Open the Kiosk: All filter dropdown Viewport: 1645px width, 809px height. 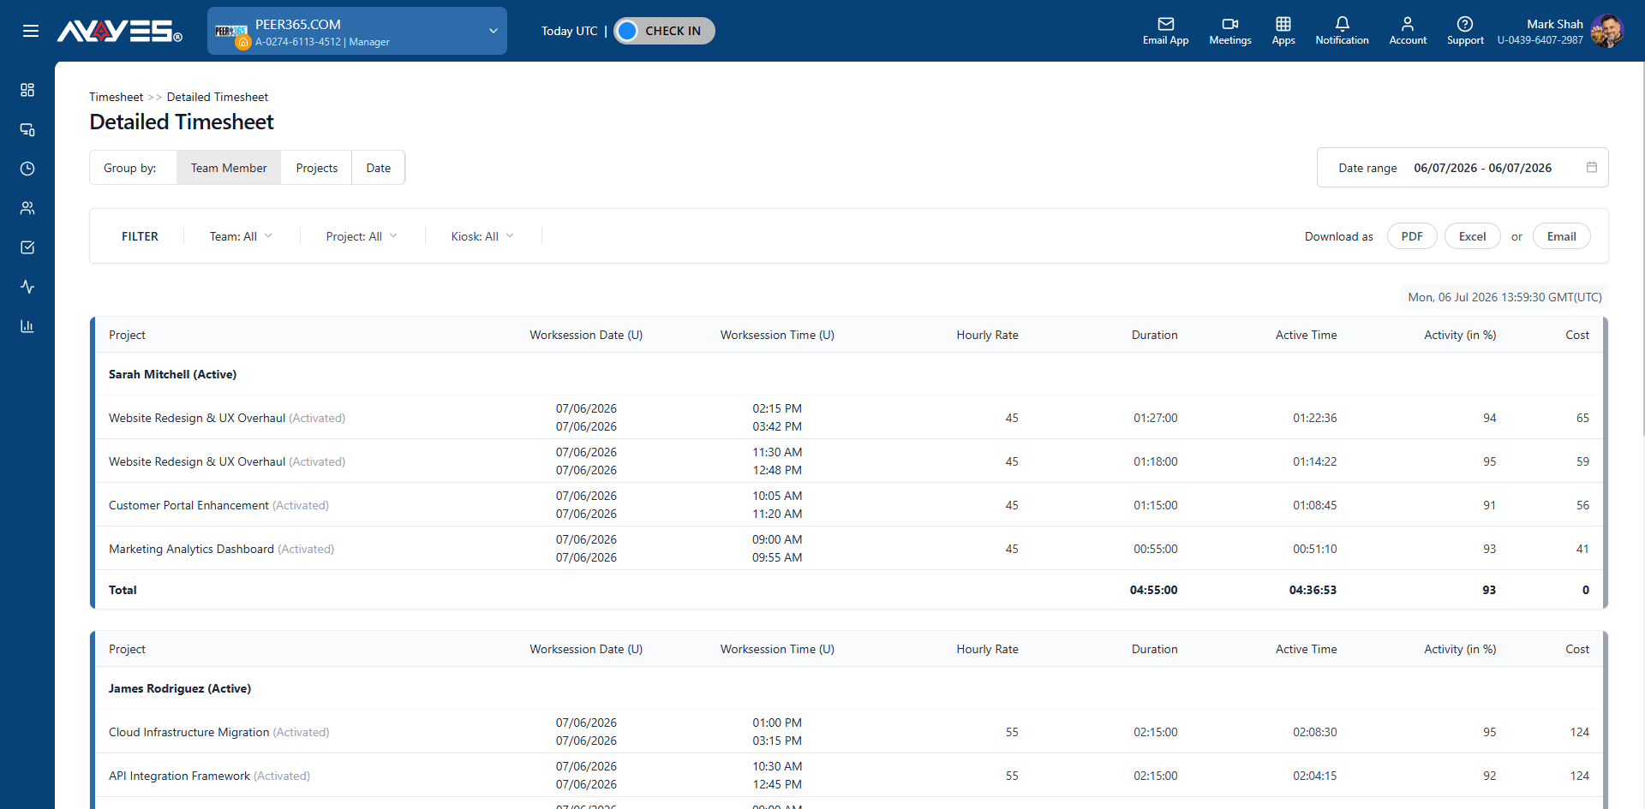pyautogui.click(x=482, y=236)
